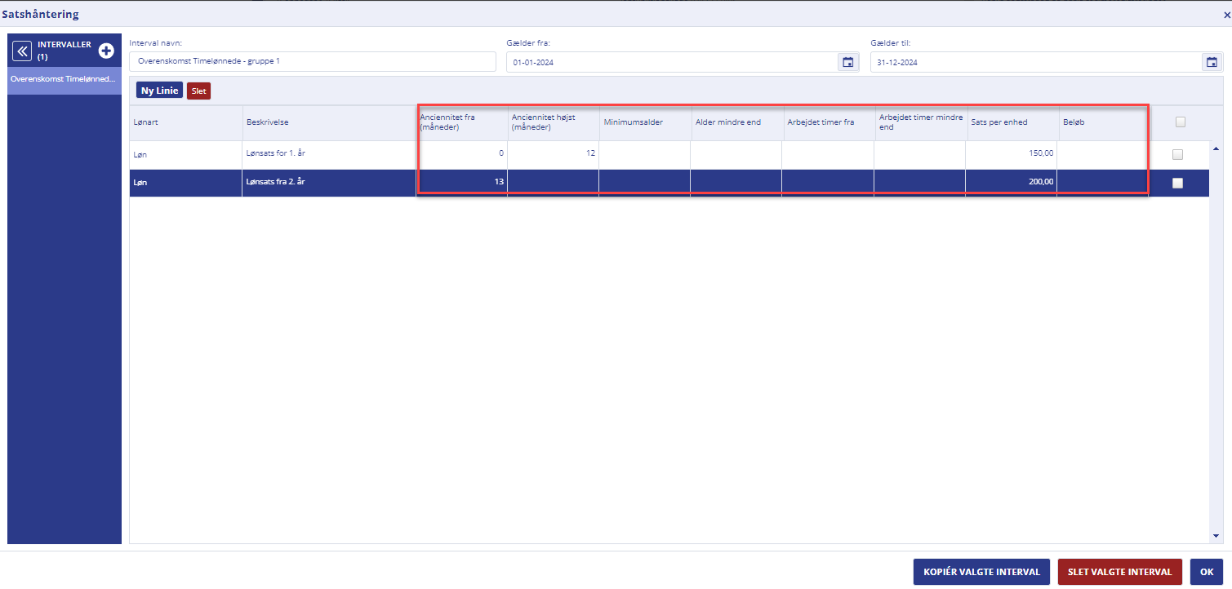Edit the Gælder til date field
The image size is (1232, 589).
1035,62
